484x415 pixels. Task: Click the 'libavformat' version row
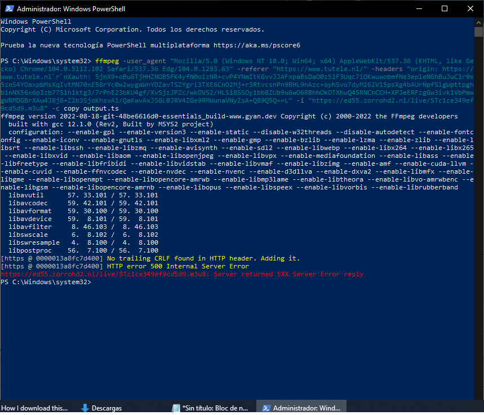(x=83, y=211)
